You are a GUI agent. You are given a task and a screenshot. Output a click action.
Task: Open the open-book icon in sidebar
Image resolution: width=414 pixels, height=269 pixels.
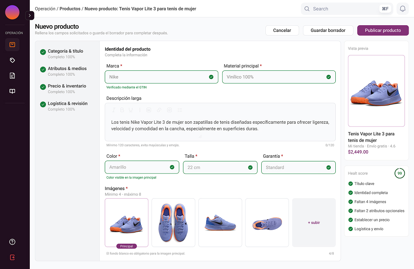click(12, 91)
